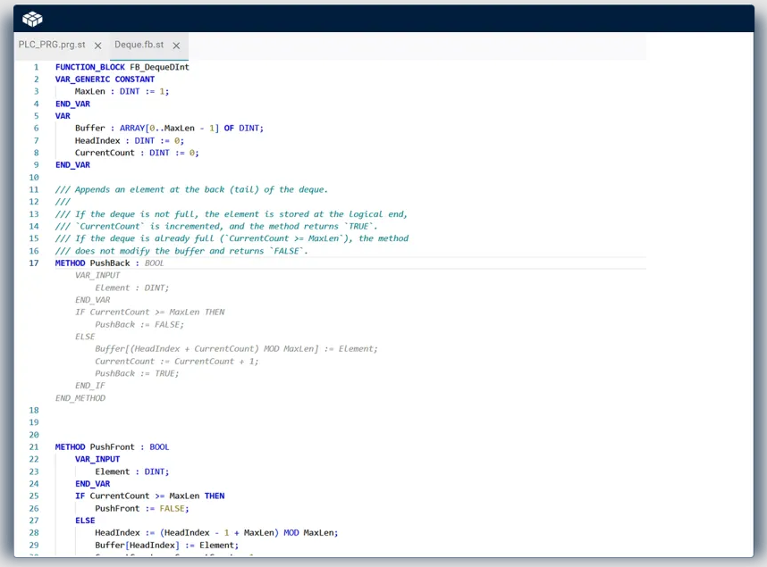This screenshot has width=767, height=567.
Task: Click the FB_DequeDInt block name
Action: coord(159,67)
